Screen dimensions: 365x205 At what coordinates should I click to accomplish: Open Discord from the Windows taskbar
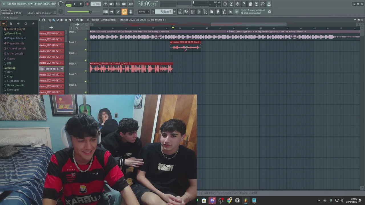(x=212, y=200)
